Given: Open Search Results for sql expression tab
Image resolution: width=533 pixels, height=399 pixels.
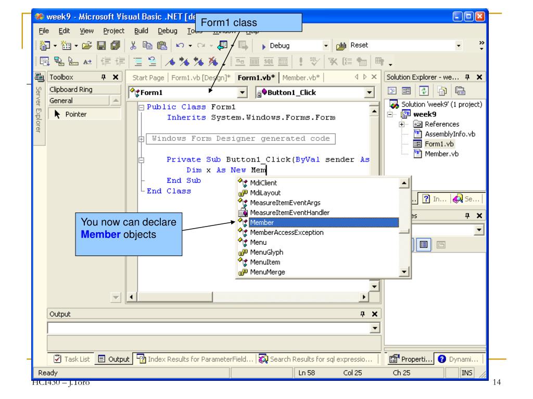Looking at the screenshot, I should pyautogui.click(x=316, y=359).
